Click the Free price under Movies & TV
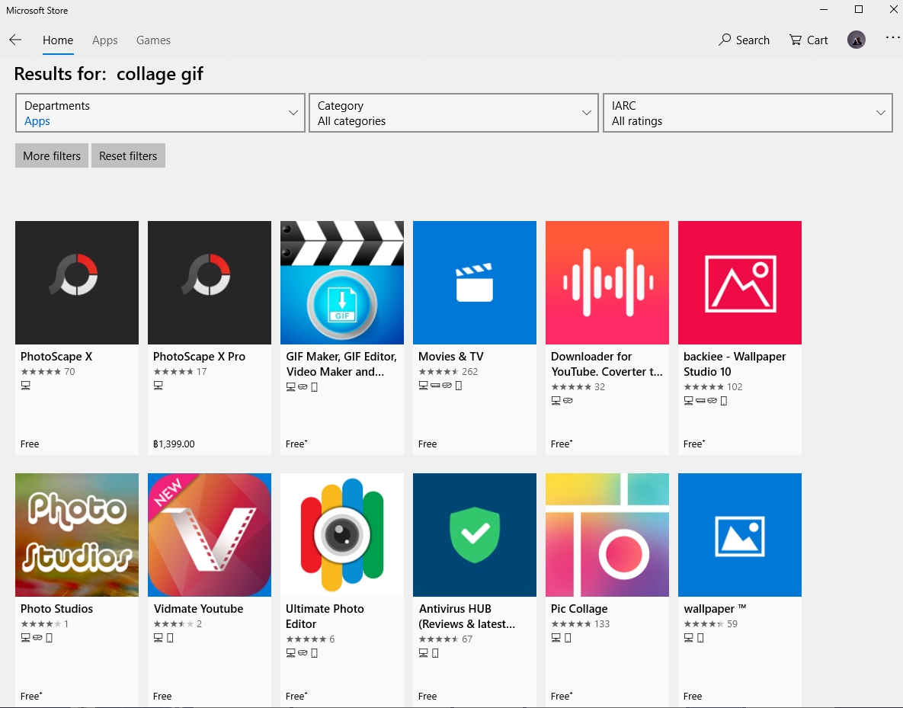Image resolution: width=903 pixels, height=708 pixels. (x=427, y=444)
